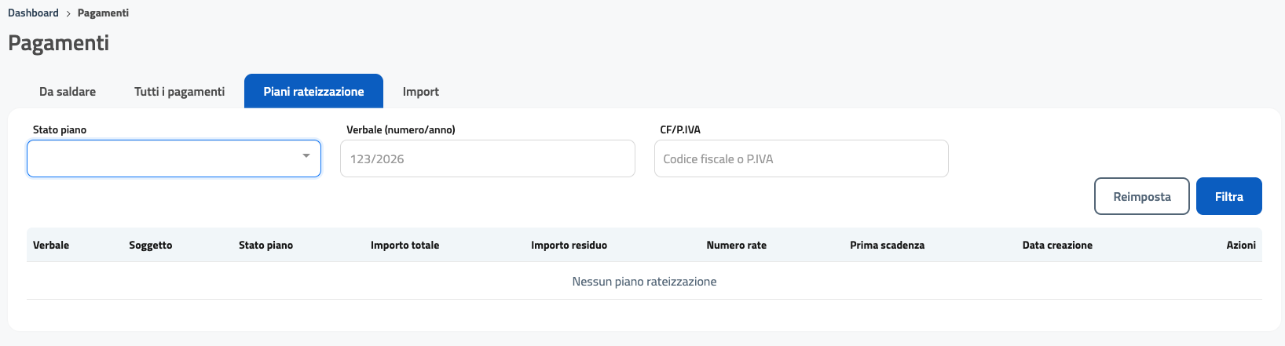1285x346 pixels.
Task: Switch to the Da saldare tab
Action: (68, 92)
